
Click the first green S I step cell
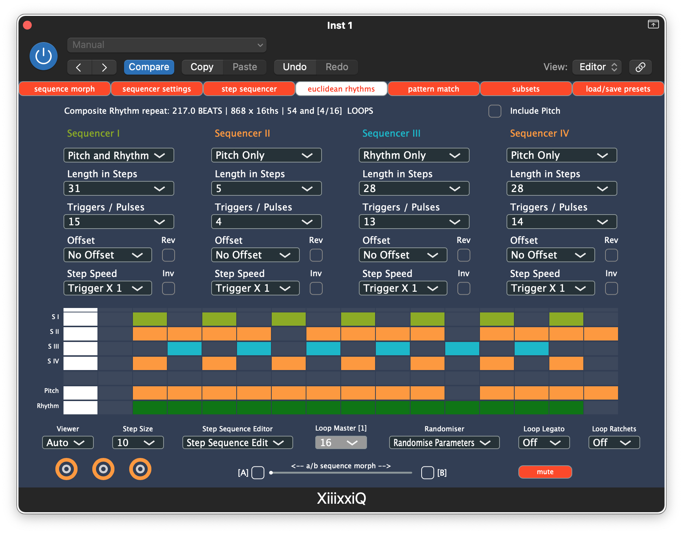point(150,319)
